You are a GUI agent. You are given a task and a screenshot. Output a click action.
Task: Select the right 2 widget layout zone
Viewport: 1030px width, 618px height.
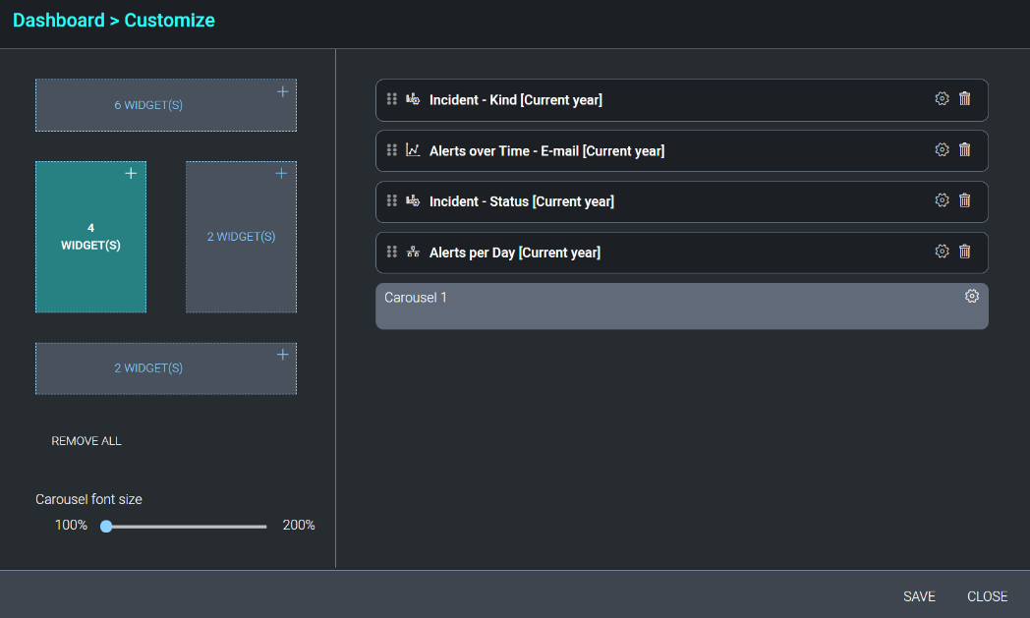pos(241,236)
